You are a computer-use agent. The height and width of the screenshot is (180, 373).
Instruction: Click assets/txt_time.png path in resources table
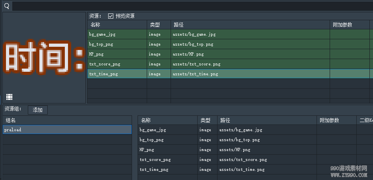point(195,74)
